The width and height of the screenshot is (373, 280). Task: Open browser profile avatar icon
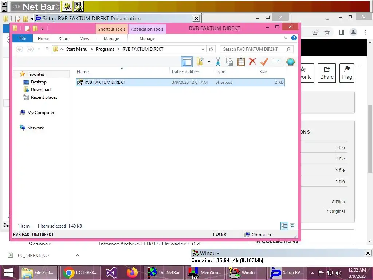(x=353, y=32)
